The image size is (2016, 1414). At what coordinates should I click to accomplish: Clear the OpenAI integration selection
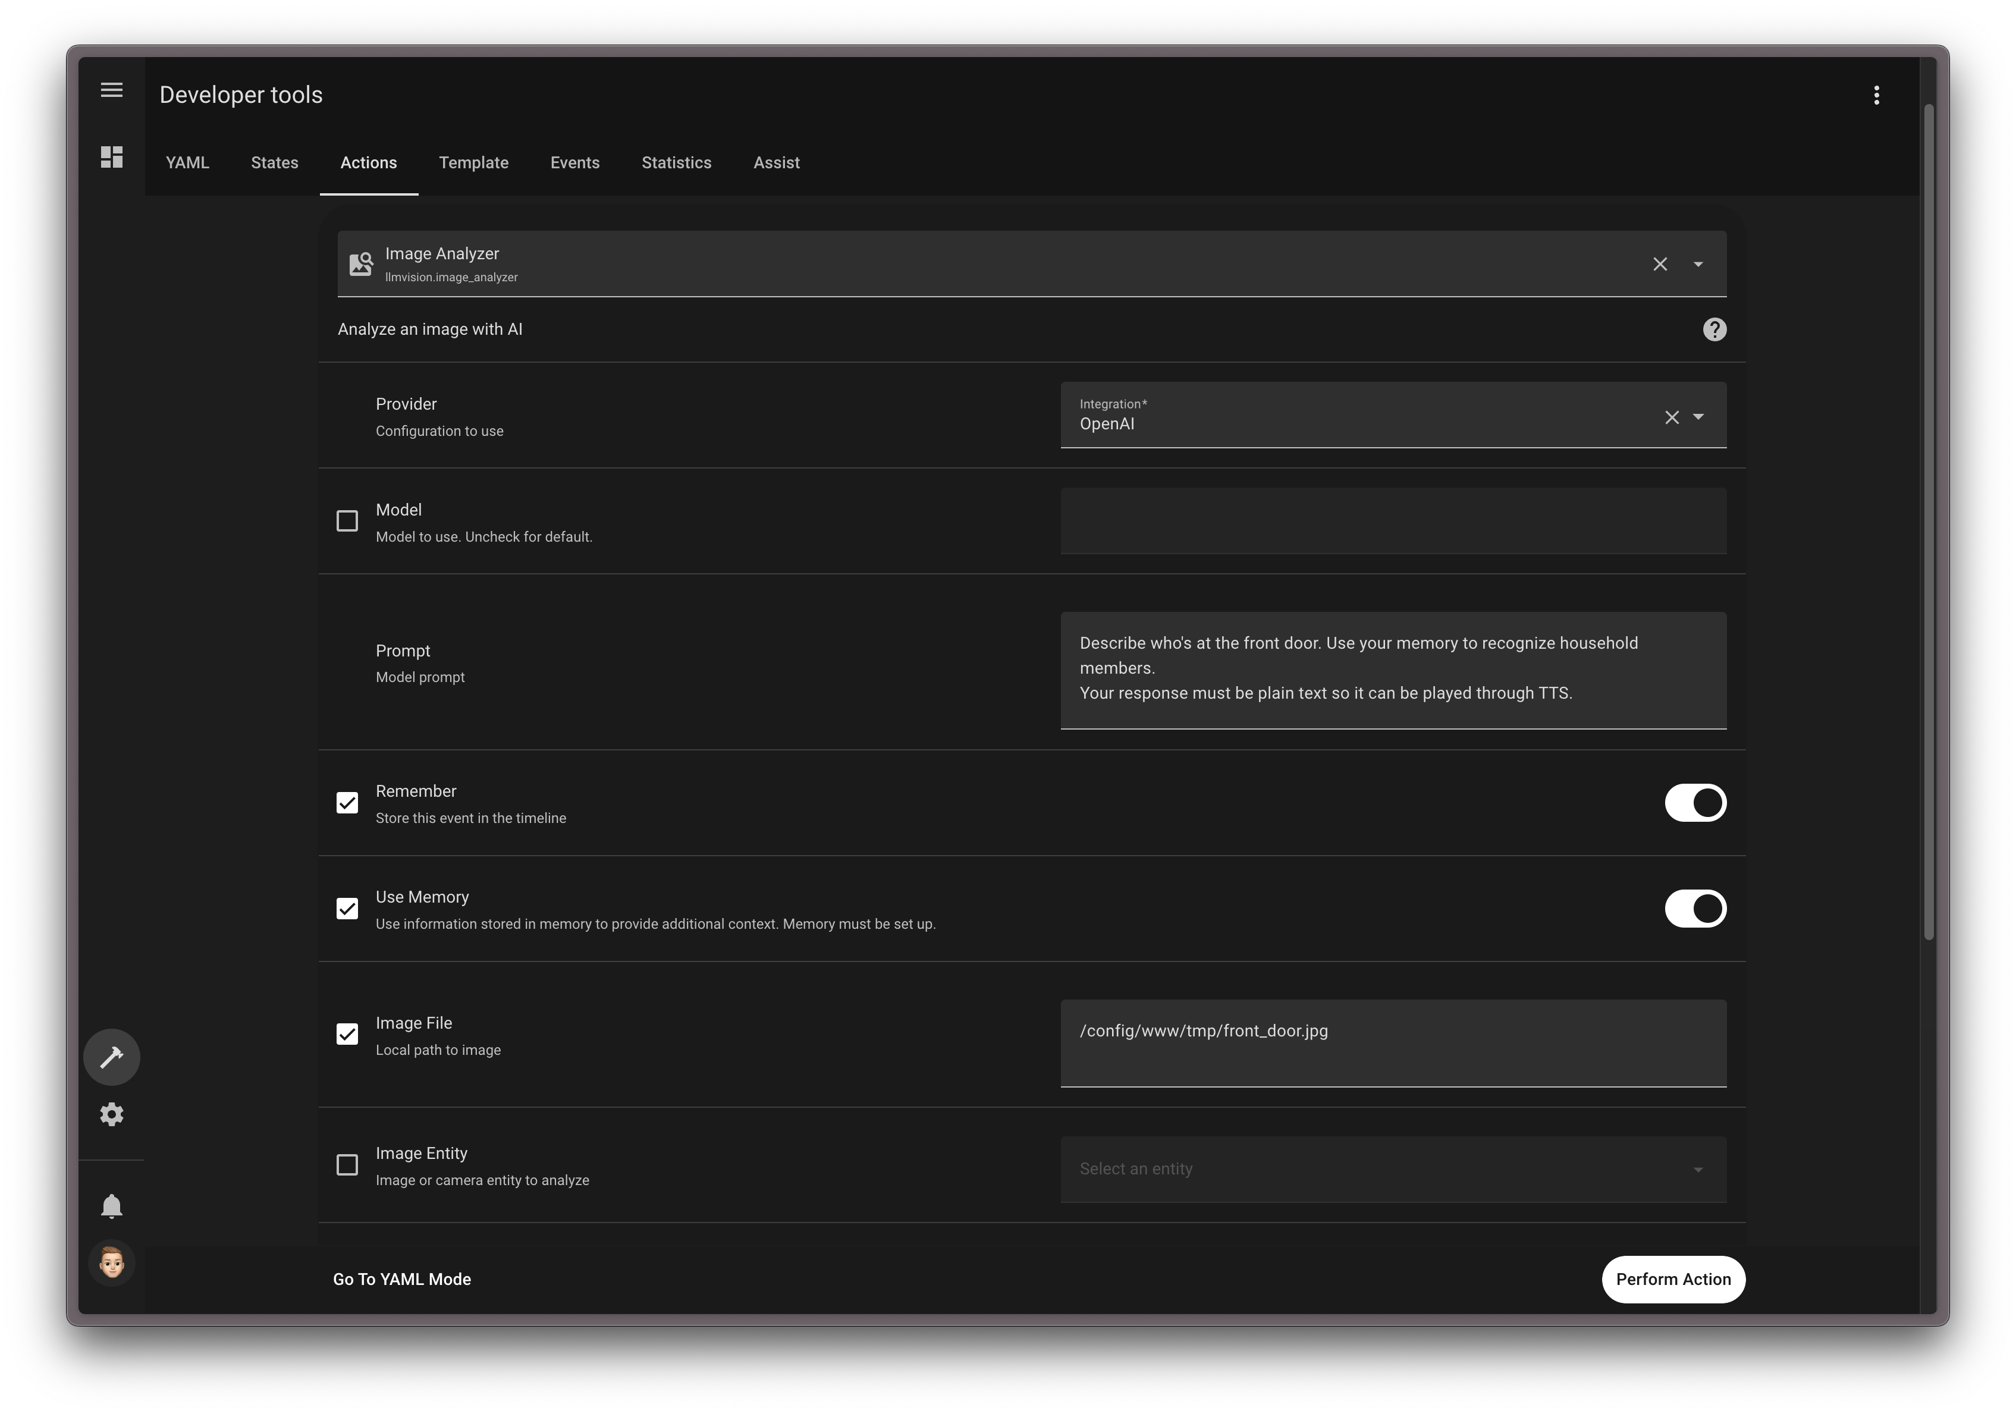[1672, 417]
